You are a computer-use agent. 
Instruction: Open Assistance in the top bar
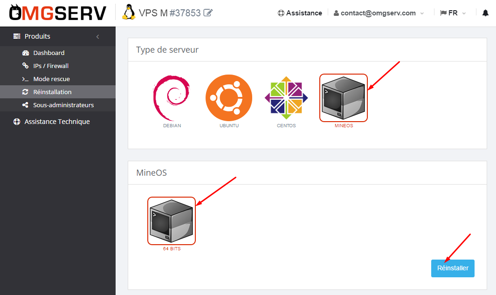[300, 13]
